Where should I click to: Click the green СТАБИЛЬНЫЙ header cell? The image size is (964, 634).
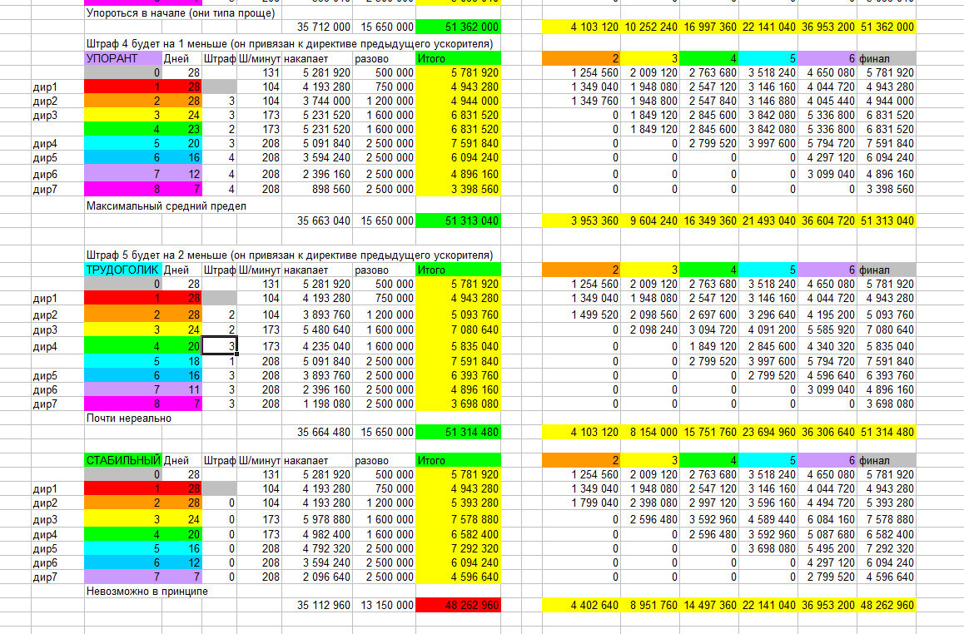click(123, 460)
